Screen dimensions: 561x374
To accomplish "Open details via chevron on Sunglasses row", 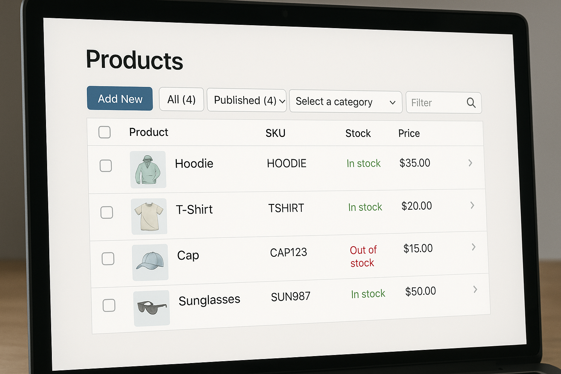I will (x=475, y=290).
